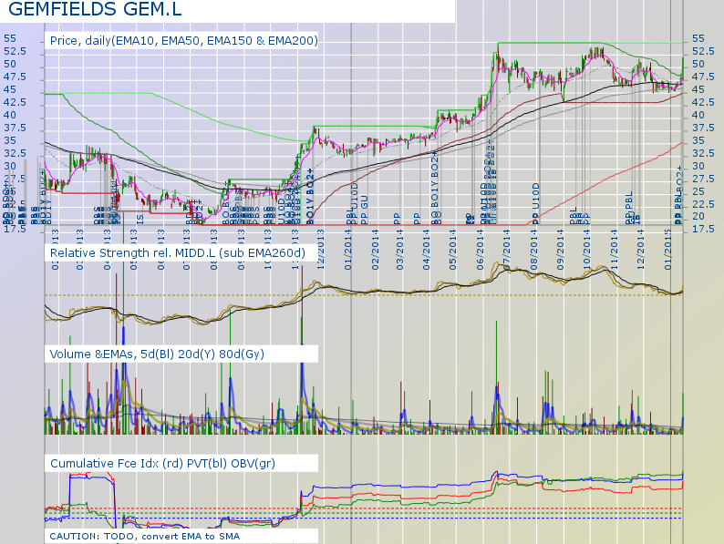Click the 02/2014 date label

click(x=375, y=250)
